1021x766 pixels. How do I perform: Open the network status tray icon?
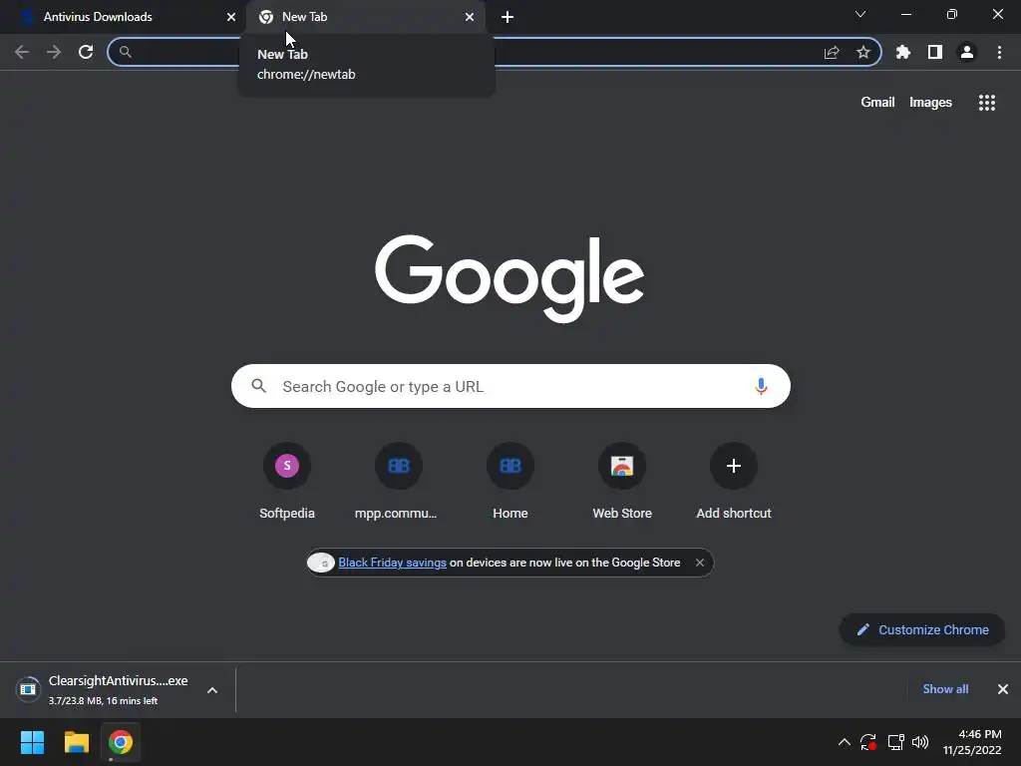pyautogui.click(x=895, y=742)
